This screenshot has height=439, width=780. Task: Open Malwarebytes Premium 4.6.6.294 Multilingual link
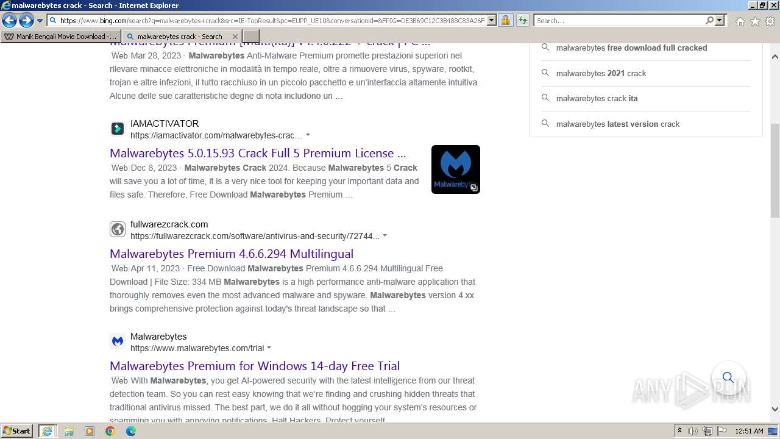232,254
